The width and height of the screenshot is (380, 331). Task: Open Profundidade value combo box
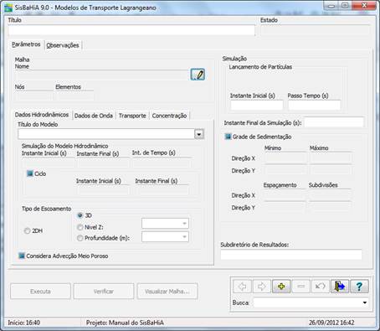[165, 237]
